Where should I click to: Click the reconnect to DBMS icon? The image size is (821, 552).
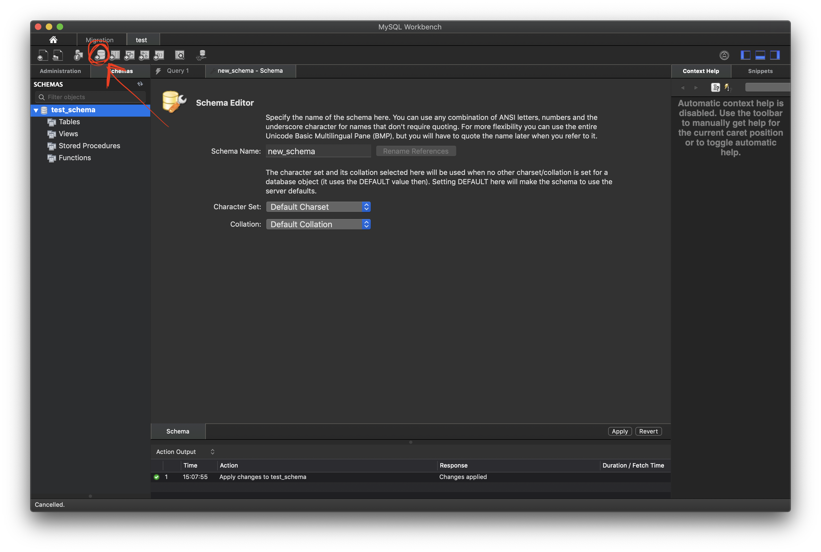click(x=201, y=55)
